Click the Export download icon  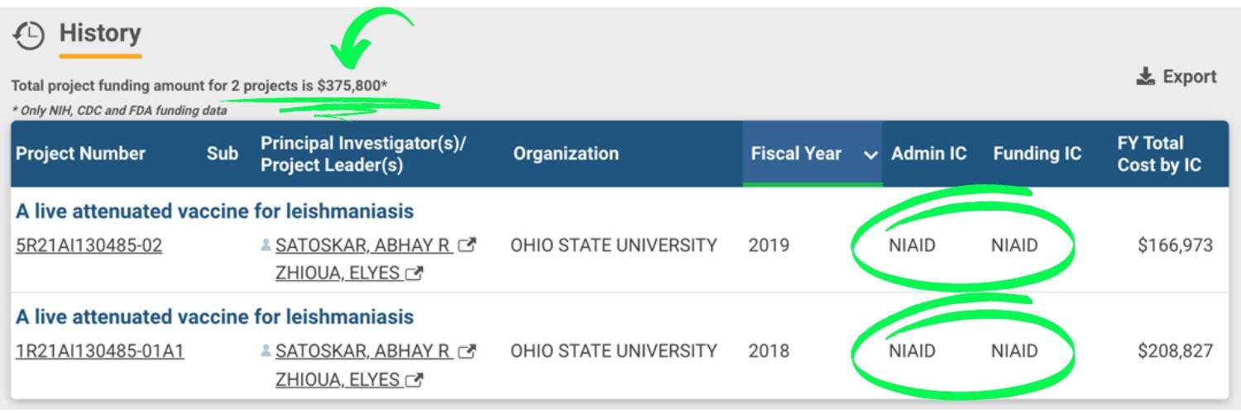pos(1145,77)
